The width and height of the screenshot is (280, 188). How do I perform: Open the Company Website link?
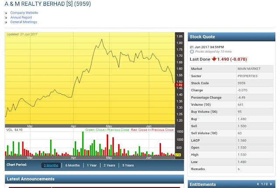click(24, 13)
